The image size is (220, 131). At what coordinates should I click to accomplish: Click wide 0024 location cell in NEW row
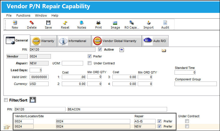(x=93, y=126)
